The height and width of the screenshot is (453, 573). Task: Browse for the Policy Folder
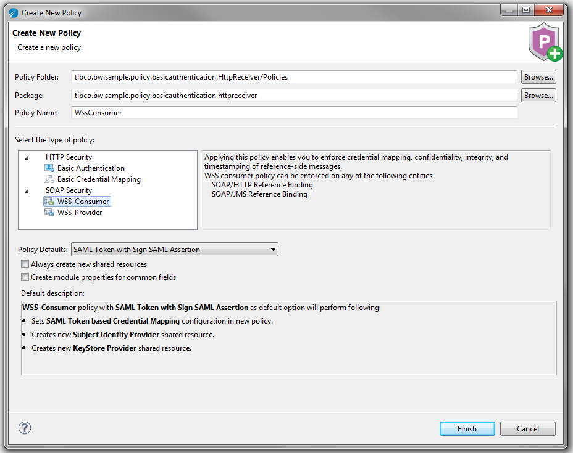[538, 77]
